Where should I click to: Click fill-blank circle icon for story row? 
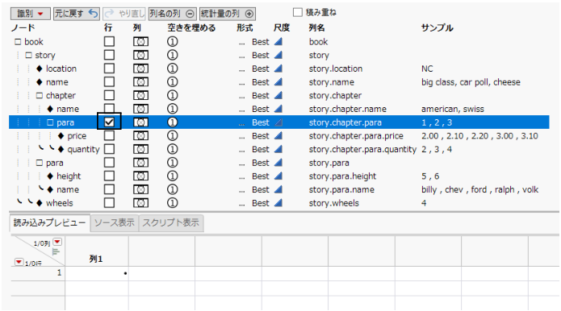172,55
